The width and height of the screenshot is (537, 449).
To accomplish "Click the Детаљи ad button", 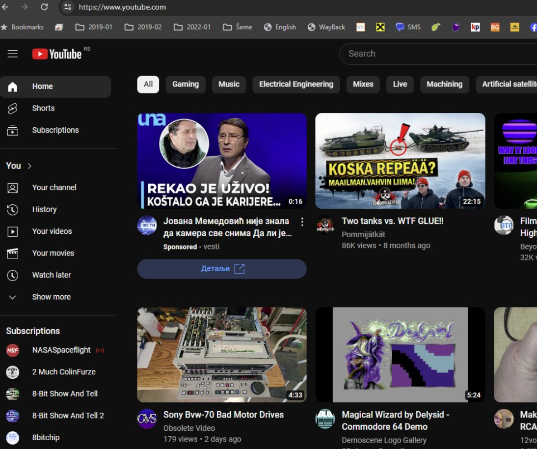I will 222,269.
